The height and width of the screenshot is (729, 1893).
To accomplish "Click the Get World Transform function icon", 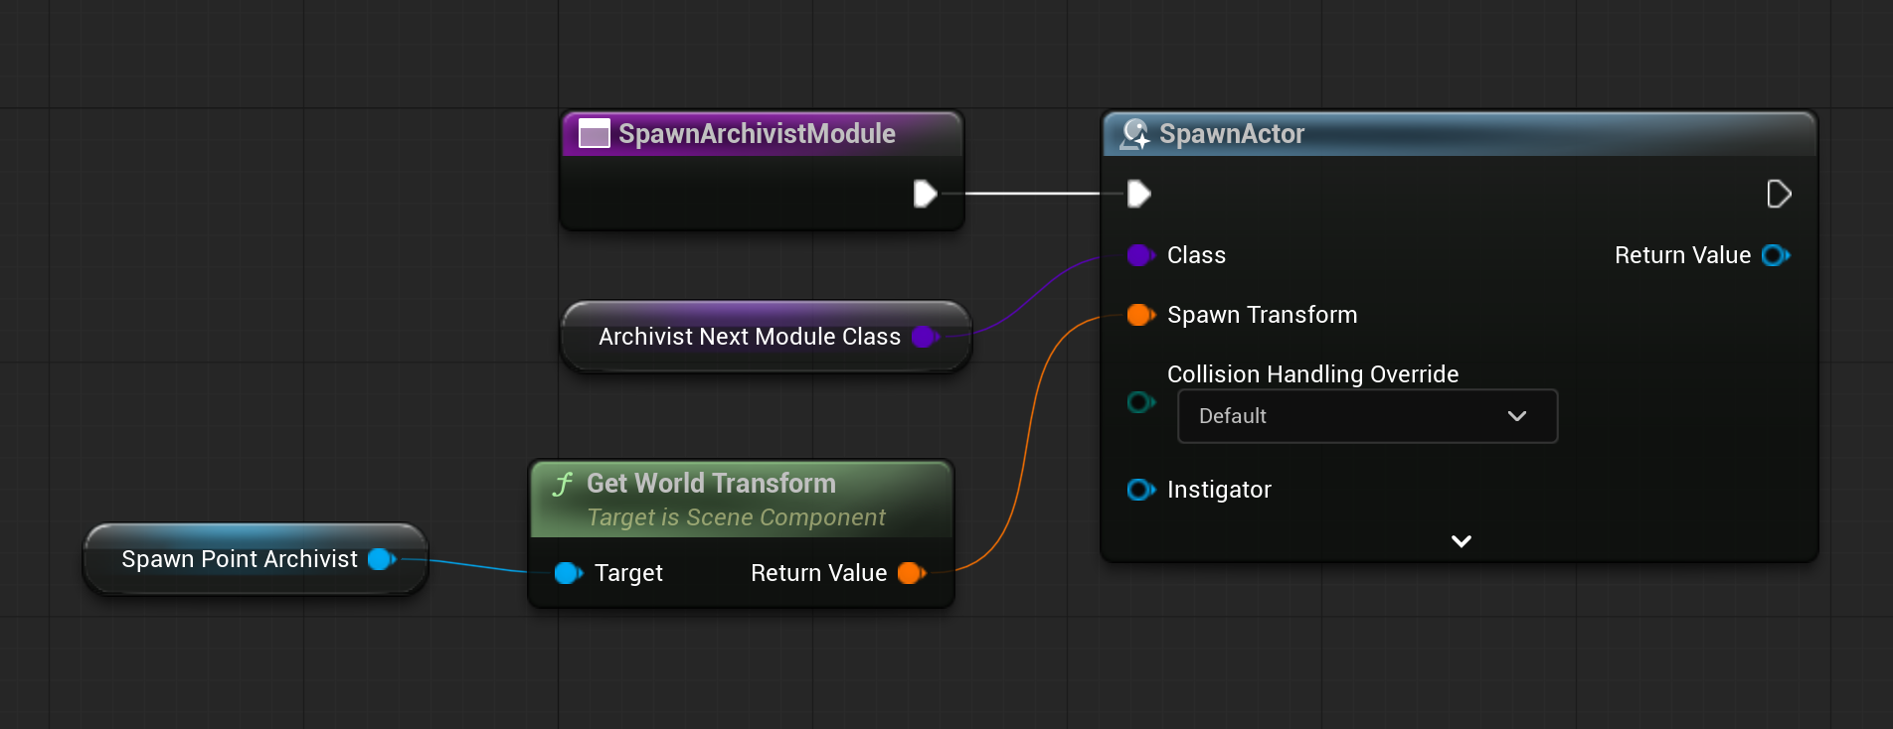I will tap(563, 484).
